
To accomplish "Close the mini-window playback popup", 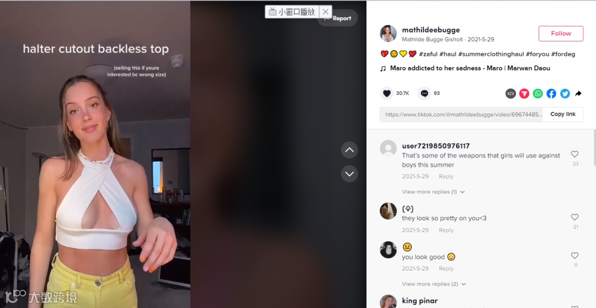I will (326, 12).
